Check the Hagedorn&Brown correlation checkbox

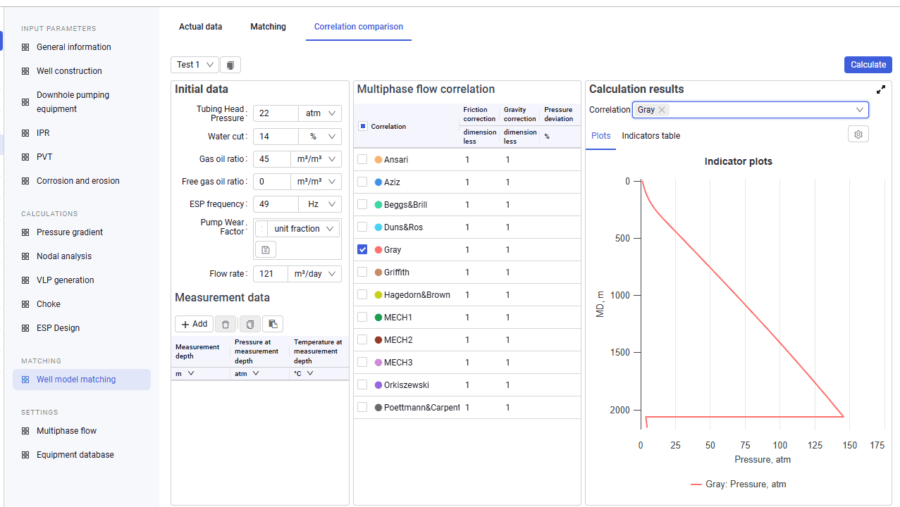pos(362,295)
